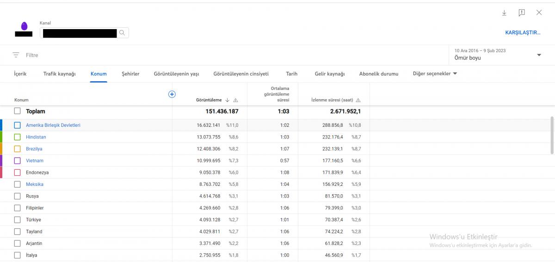Click the warning triangle beside Görüntüleme
This screenshot has width=555, height=262.
tap(235, 100)
